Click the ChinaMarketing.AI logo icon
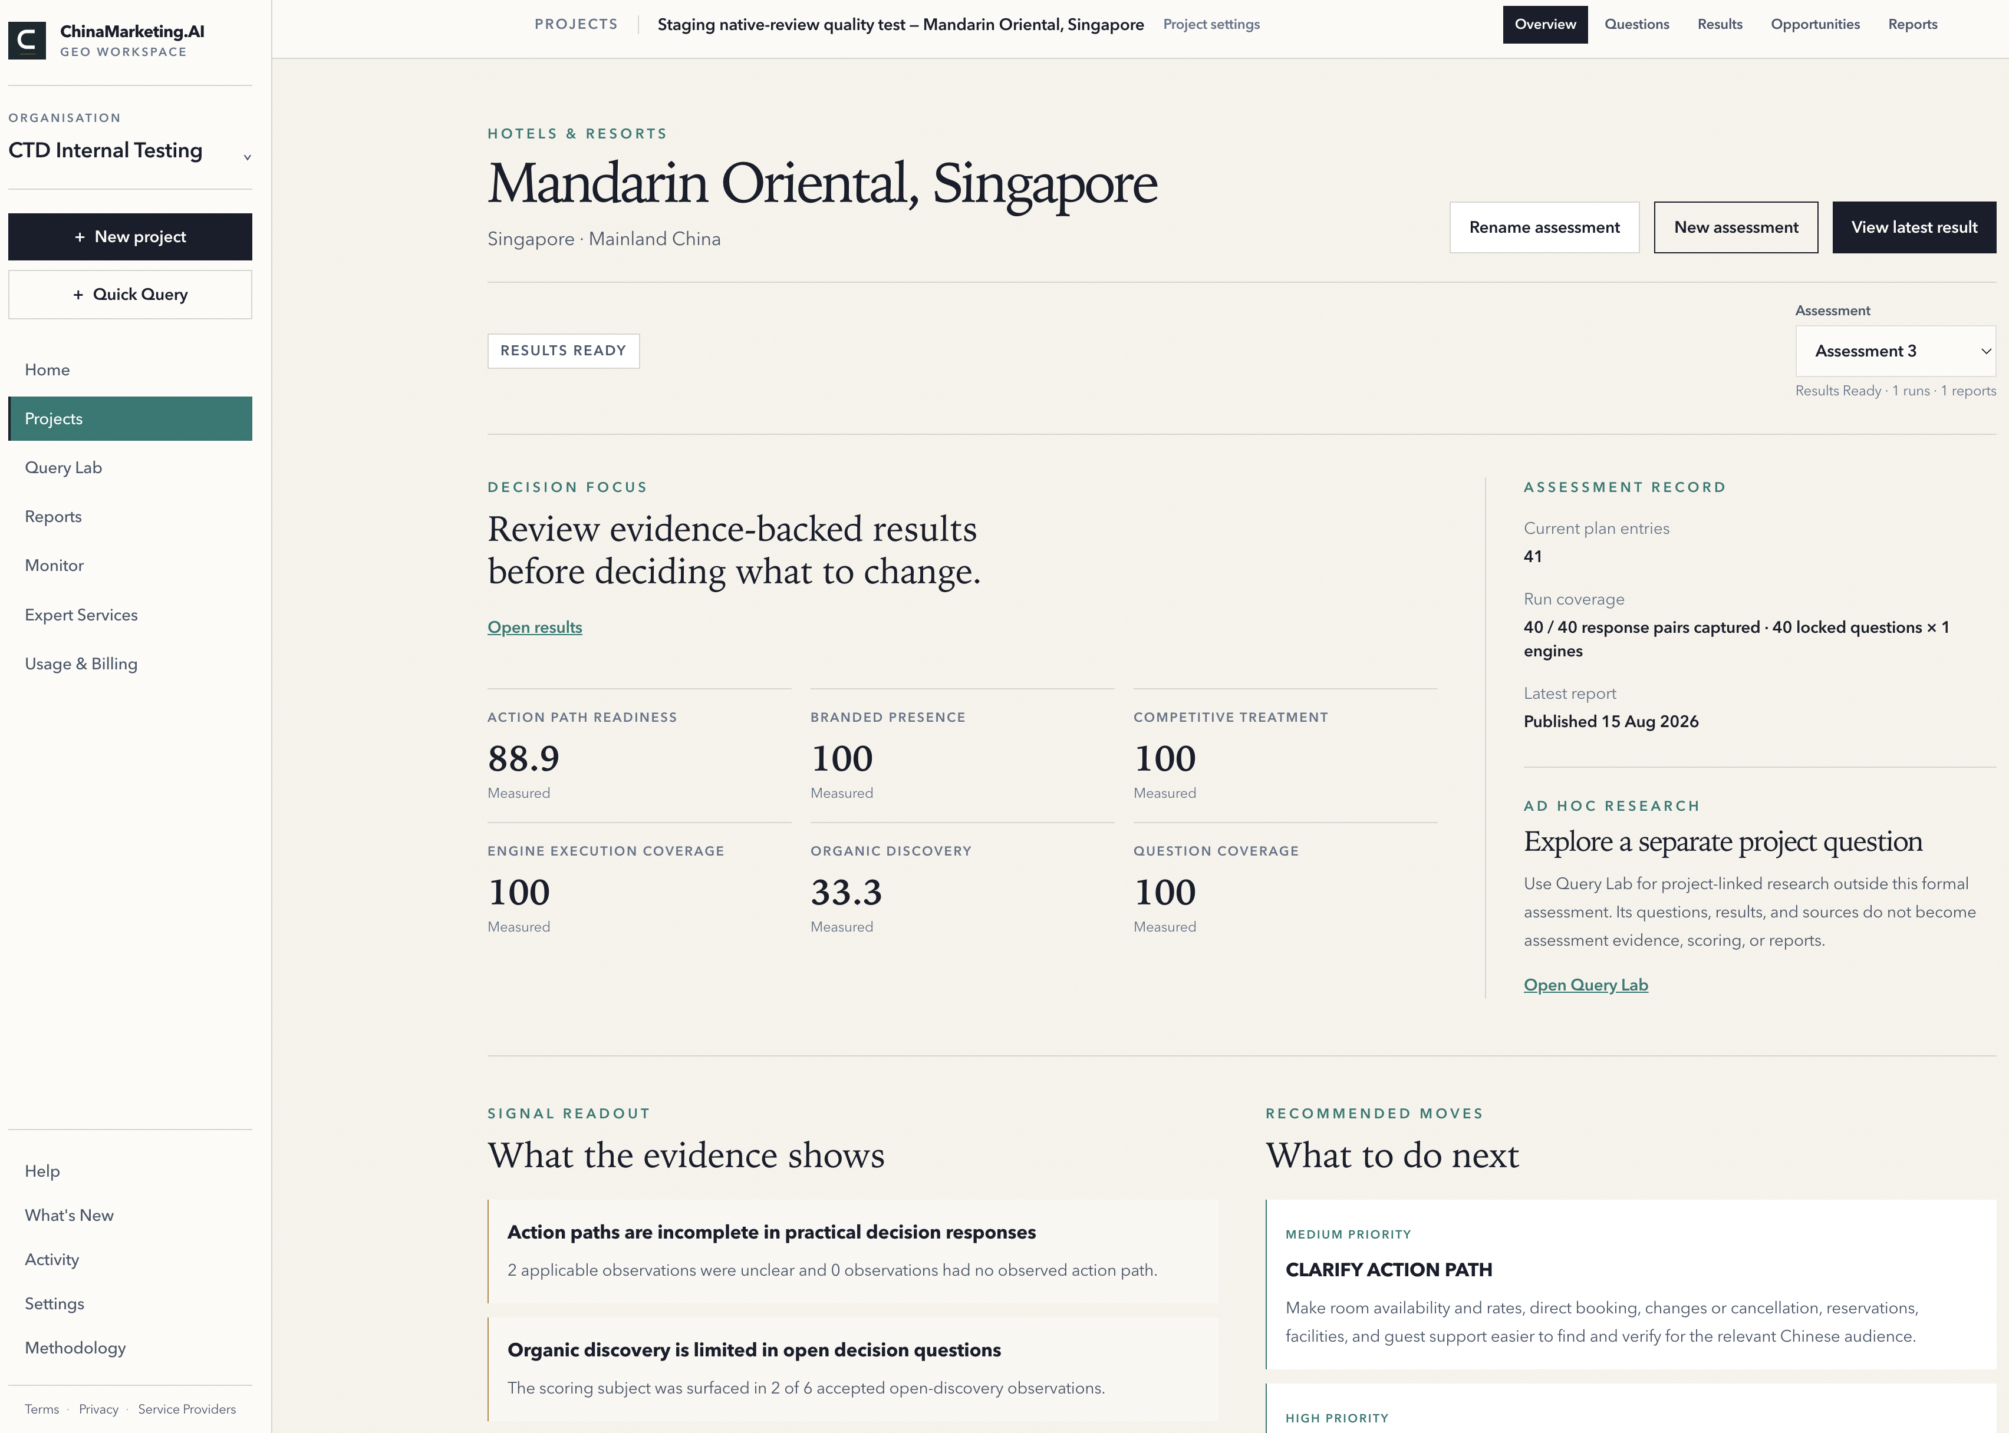This screenshot has height=1433, width=2009. [x=27, y=41]
